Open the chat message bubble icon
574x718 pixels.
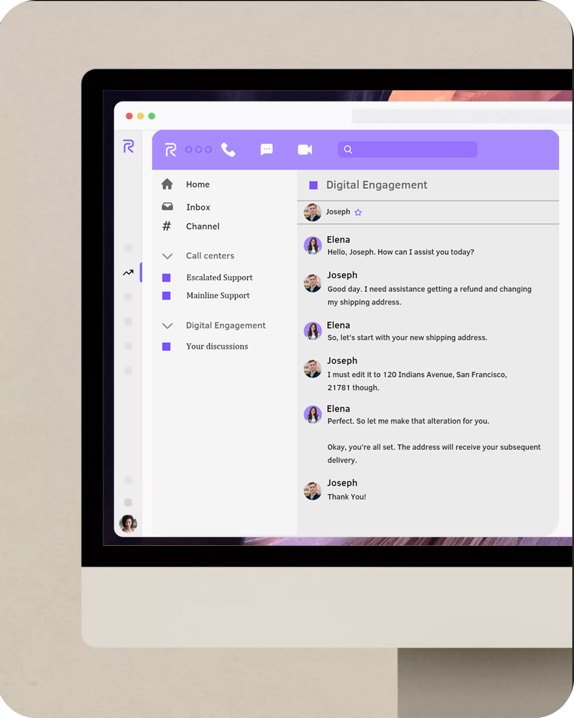pyautogui.click(x=266, y=150)
